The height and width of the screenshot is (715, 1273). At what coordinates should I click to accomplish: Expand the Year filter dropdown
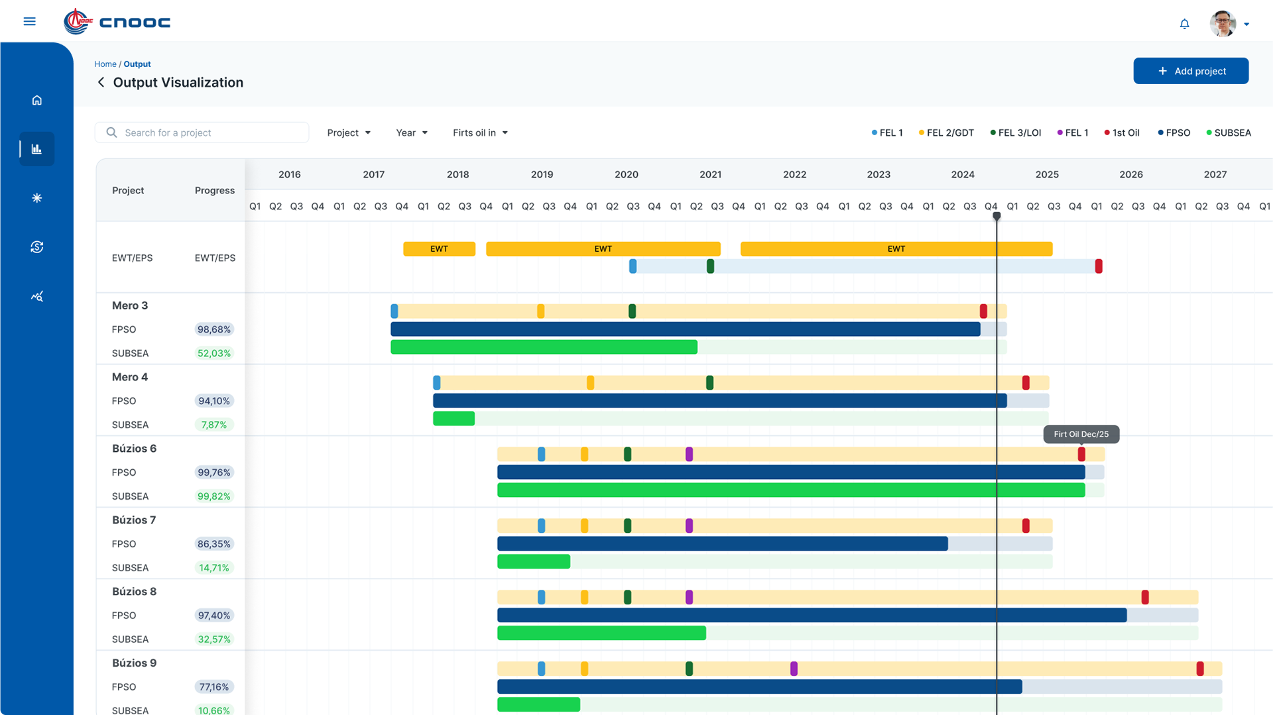click(x=412, y=133)
